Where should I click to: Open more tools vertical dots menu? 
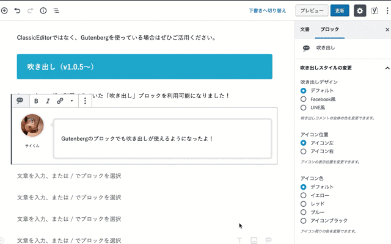(387, 11)
